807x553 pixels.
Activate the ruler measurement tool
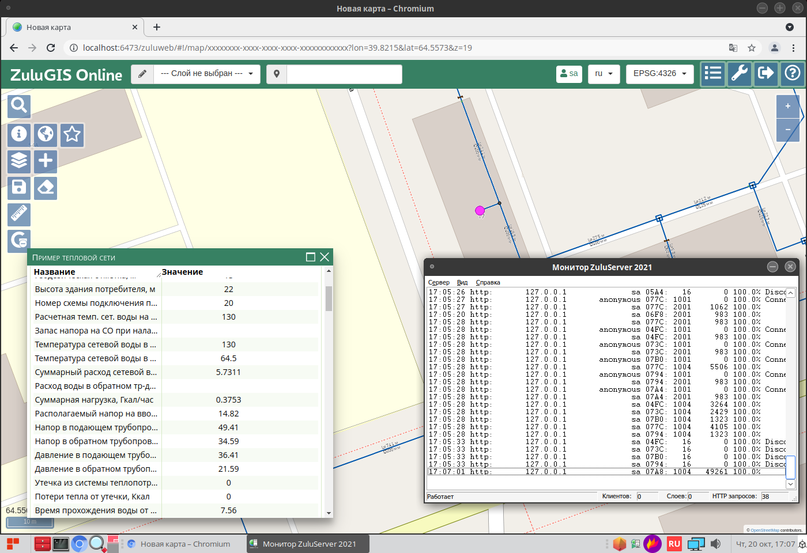pos(19,214)
